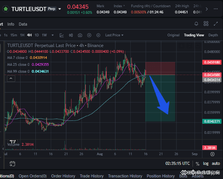Select the 1D timeframe
Image resolution: width=223 pixels, height=179 pixels.
click(37, 35)
